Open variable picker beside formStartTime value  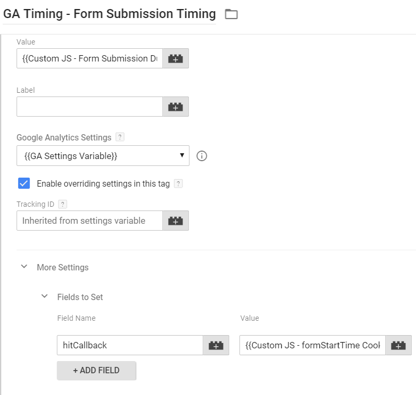coord(398,345)
